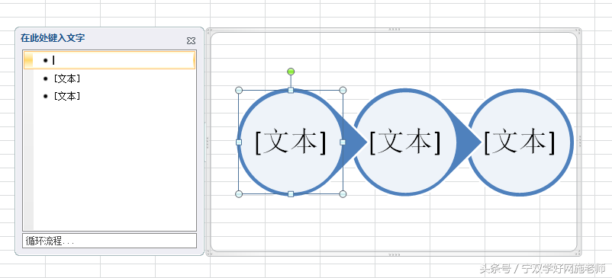Click the 在此处键入文字 pane title

coord(53,38)
